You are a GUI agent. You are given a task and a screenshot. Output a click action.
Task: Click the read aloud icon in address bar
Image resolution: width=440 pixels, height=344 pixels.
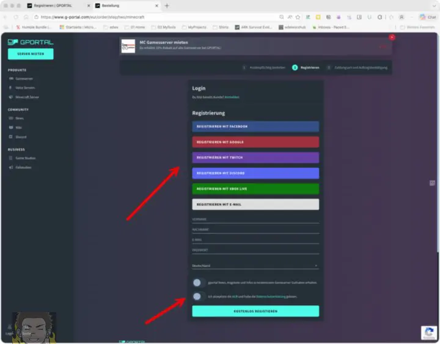(290, 17)
